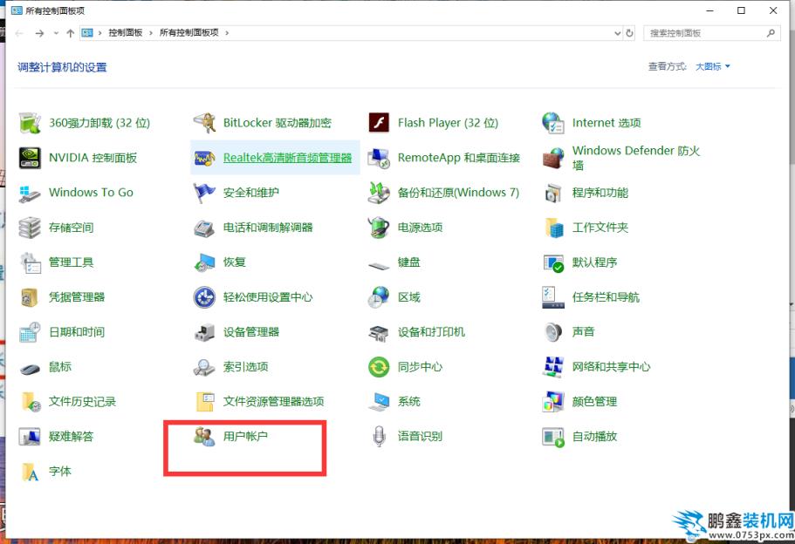Click the 区域 globe-and-clock icon
Viewport: 795px width, 544px height.
coord(379,297)
